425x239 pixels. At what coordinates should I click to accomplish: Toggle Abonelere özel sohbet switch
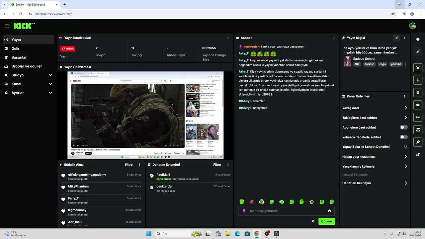point(404,127)
